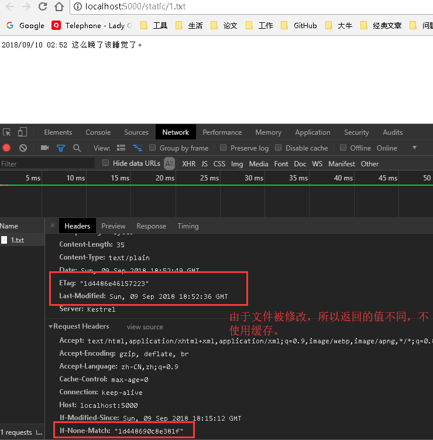The width and height of the screenshot is (433, 440).
Task: Open network search with magnifier icon
Action: [x=76, y=148]
